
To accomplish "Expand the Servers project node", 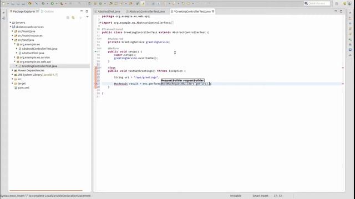I will click(x=11, y=23).
